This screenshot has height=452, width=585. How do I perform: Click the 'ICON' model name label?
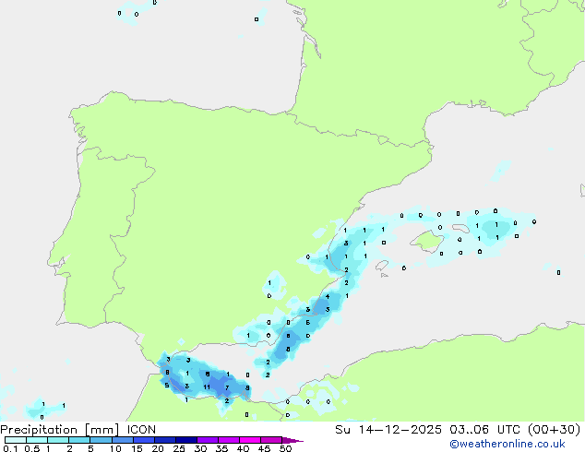coord(141,430)
